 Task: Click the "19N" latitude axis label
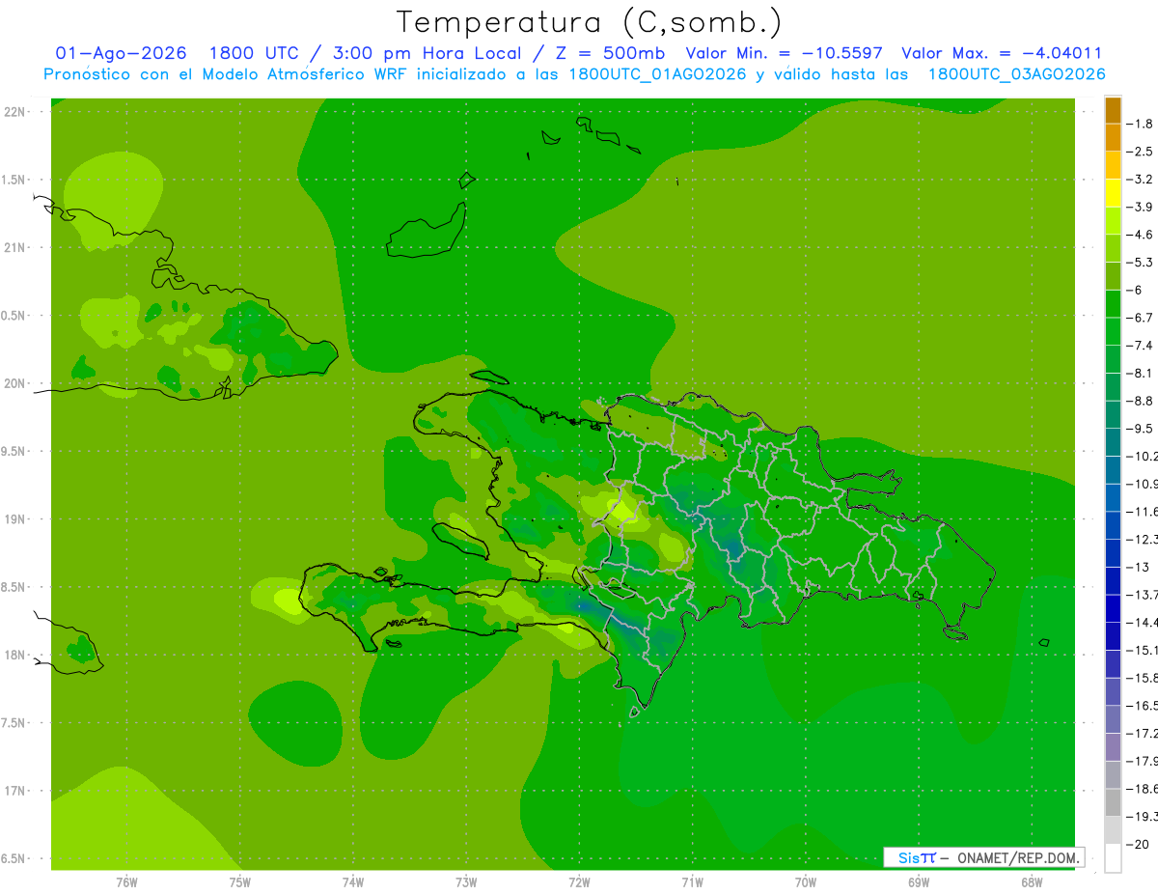coord(16,519)
